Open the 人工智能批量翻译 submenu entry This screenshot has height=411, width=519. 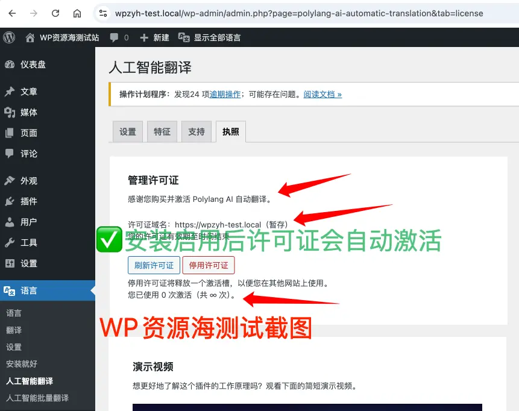coord(37,398)
